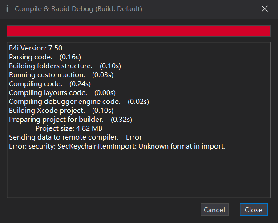The image size is (278, 223).
Task: Select the B4i Version: 7.50 line
Action: [36, 48]
